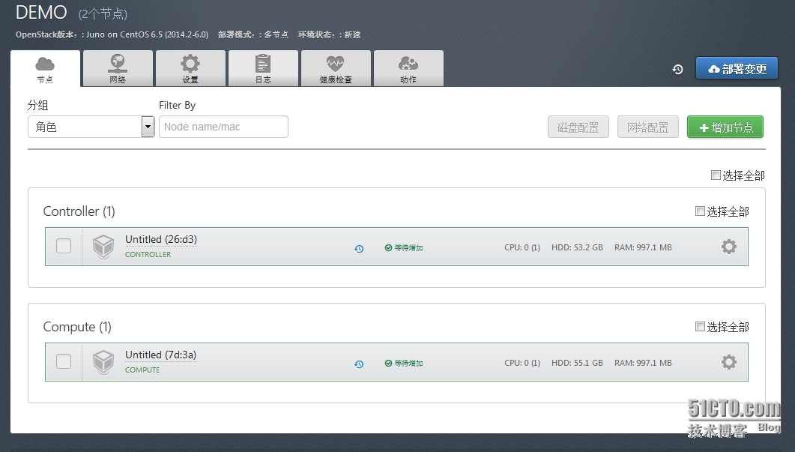Click the controller node 等待增加 status
This screenshot has width=795, height=452.
pyautogui.click(x=404, y=247)
